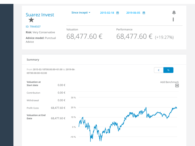Click the end date 2019-06-05 field
The image size is (195, 146).
(133, 13)
